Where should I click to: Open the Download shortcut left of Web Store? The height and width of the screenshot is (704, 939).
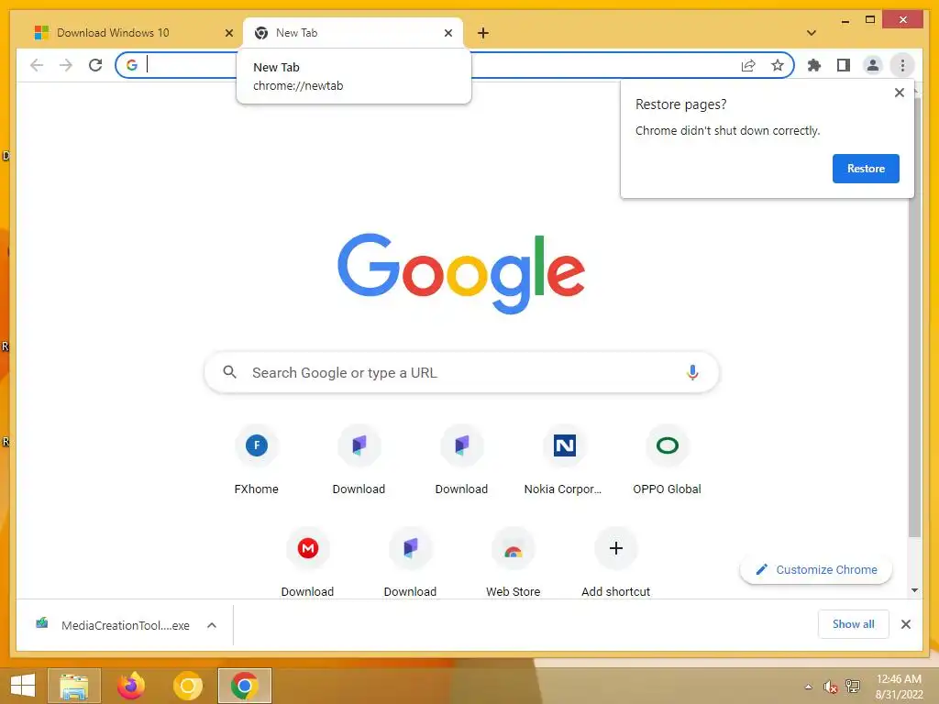click(x=410, y=562)
